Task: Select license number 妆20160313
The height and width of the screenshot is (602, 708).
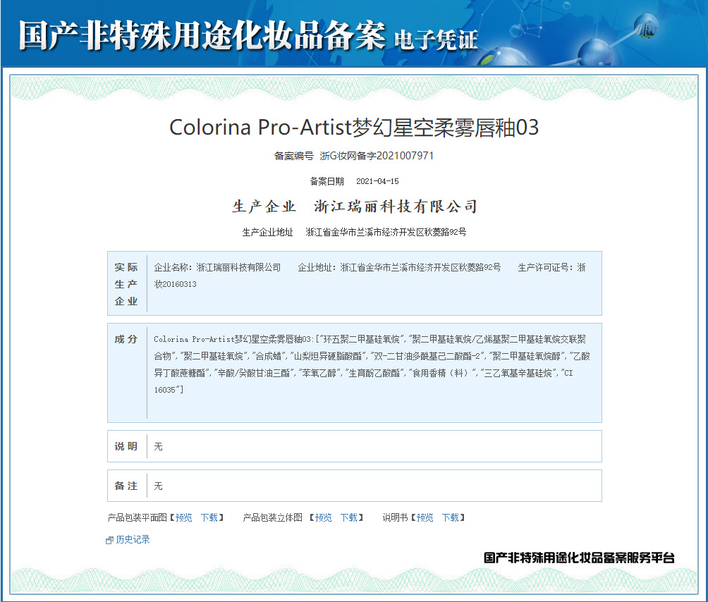Action: (x=175, y=284)
